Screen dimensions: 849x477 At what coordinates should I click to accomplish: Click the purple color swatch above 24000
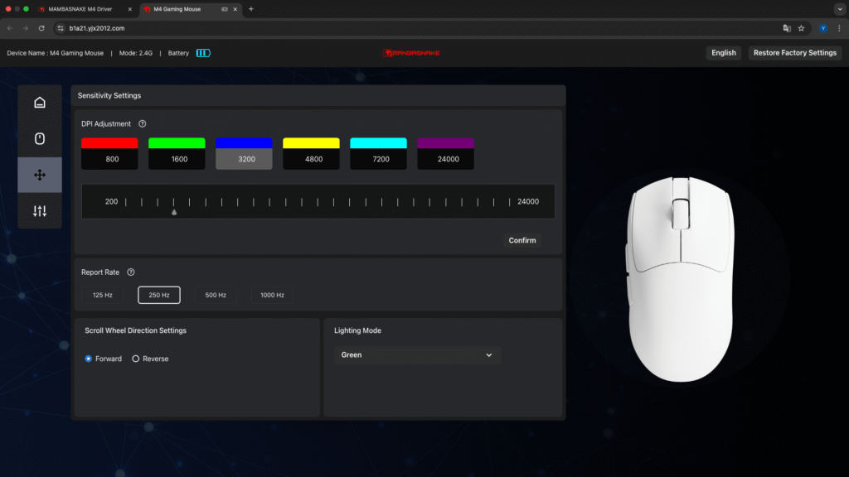(445, 142)
